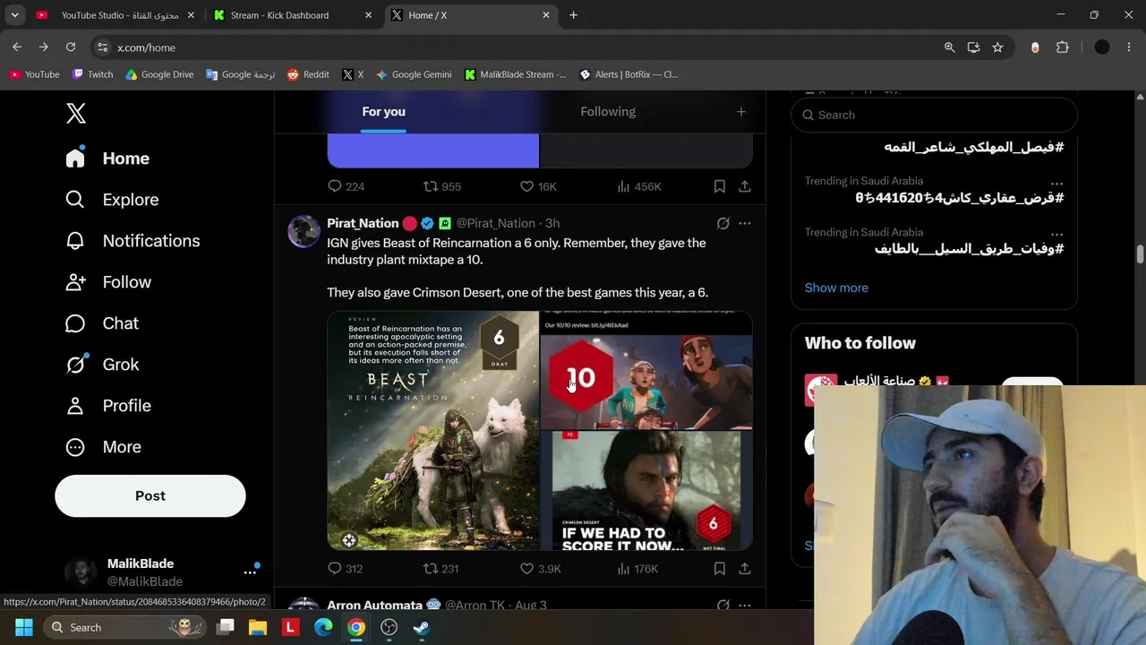Image resolution: width=1146 pixels, height=645 pixels.
Task: Open the Follow page in sidebar
Action: 108,282
